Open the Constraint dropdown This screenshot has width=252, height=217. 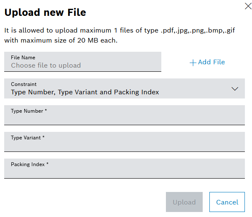(124, 88)
